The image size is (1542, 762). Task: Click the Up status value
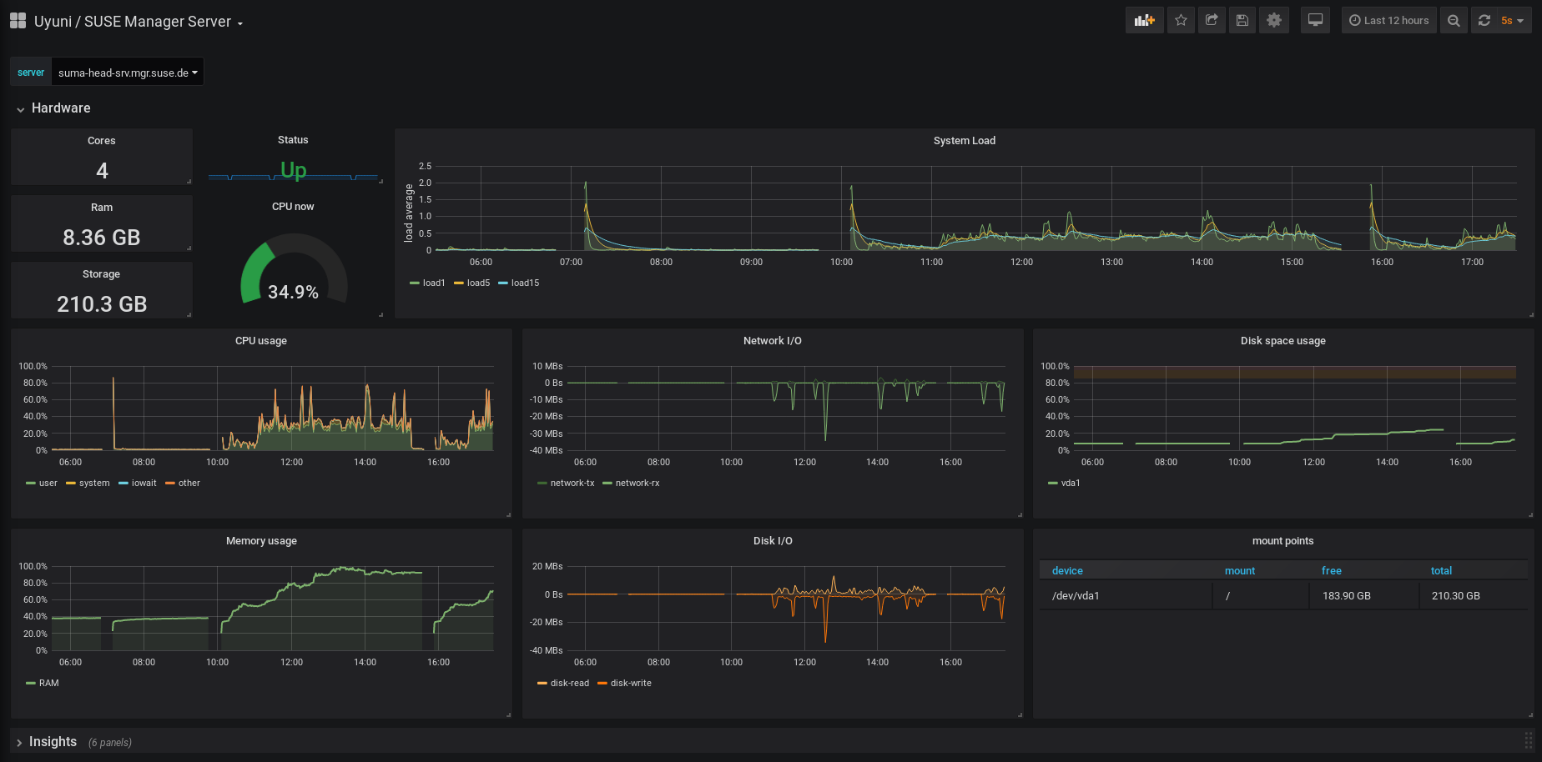point(293,170)
